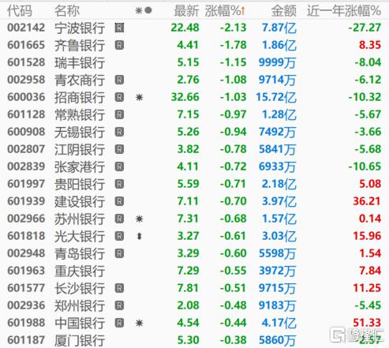This screenshot has width=389, height=348.
Task: Select the 江阴银行 stock name
Action: click(x=80, y=149)
